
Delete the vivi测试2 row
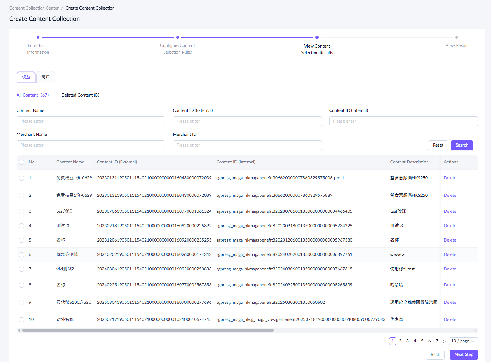pos(450,269)
